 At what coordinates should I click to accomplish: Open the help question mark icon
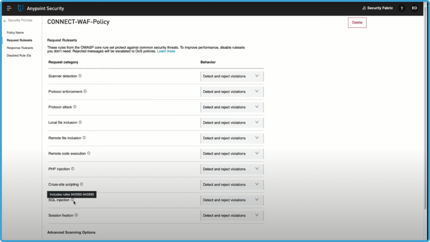(402, 8)
